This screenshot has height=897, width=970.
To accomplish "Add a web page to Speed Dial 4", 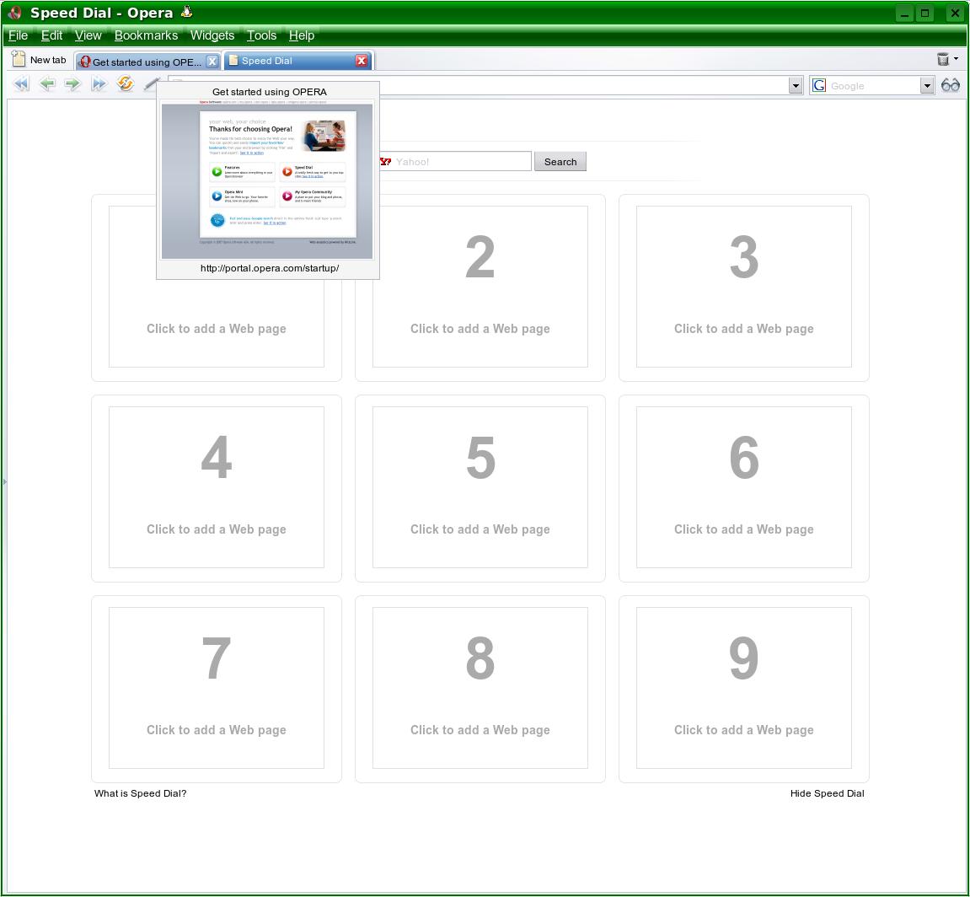I will 217,487.
